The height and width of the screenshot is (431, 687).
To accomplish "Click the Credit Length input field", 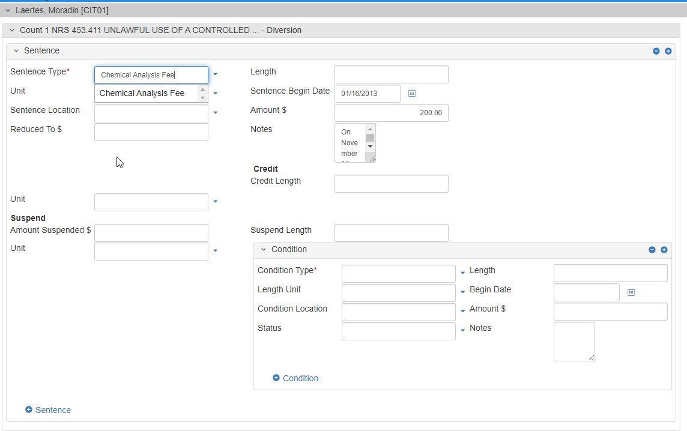I will 391,184.
